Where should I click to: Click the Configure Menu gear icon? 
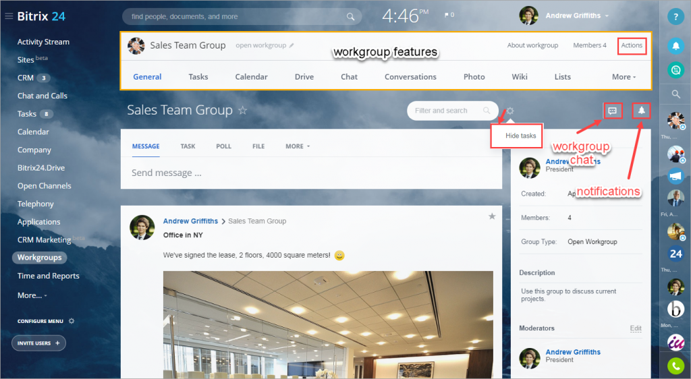click(x=72, y=321)
